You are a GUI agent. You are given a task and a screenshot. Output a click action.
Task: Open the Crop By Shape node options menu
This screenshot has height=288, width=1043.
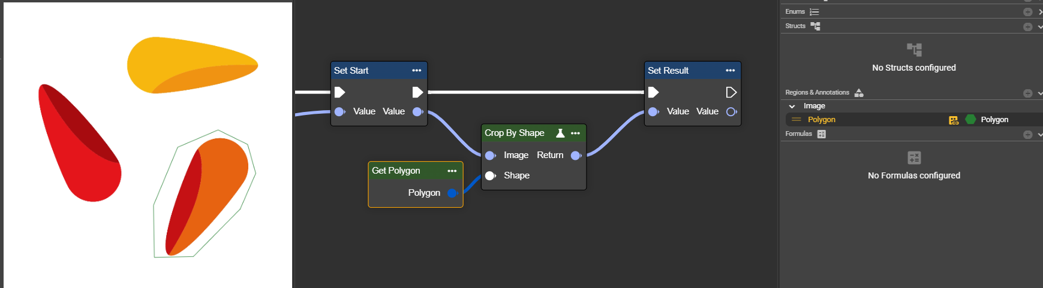[x=575, y=133]
